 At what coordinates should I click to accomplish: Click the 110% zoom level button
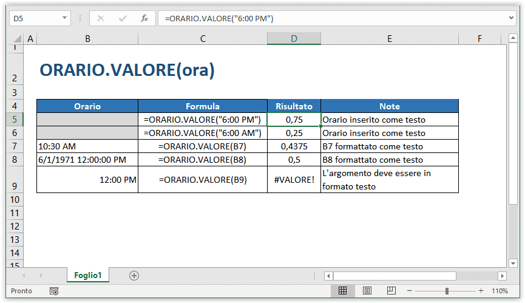tap(500, 291)
